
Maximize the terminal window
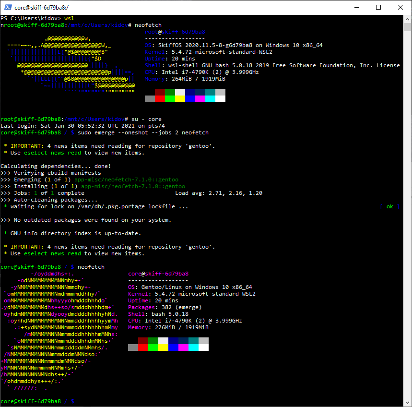pyautogui.click(x=378, y=7)
